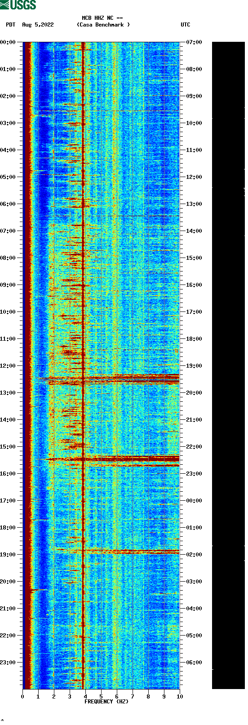
Task: Click the 01:00 PDT time tick label
Action: click(8, 69)
